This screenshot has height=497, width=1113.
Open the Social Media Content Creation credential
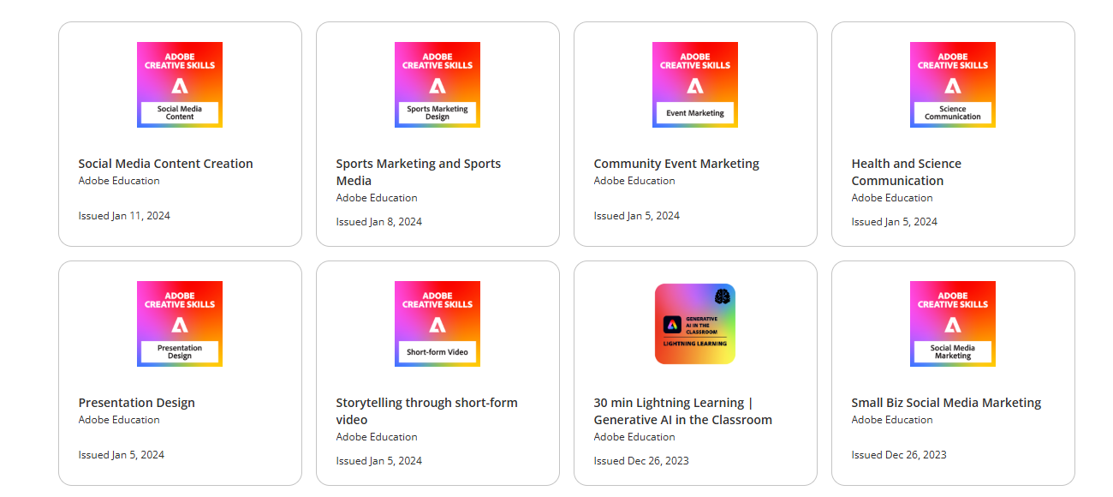click(165, 163)
